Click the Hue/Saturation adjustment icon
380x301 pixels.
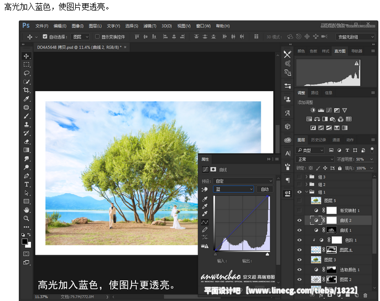[309, 119]
